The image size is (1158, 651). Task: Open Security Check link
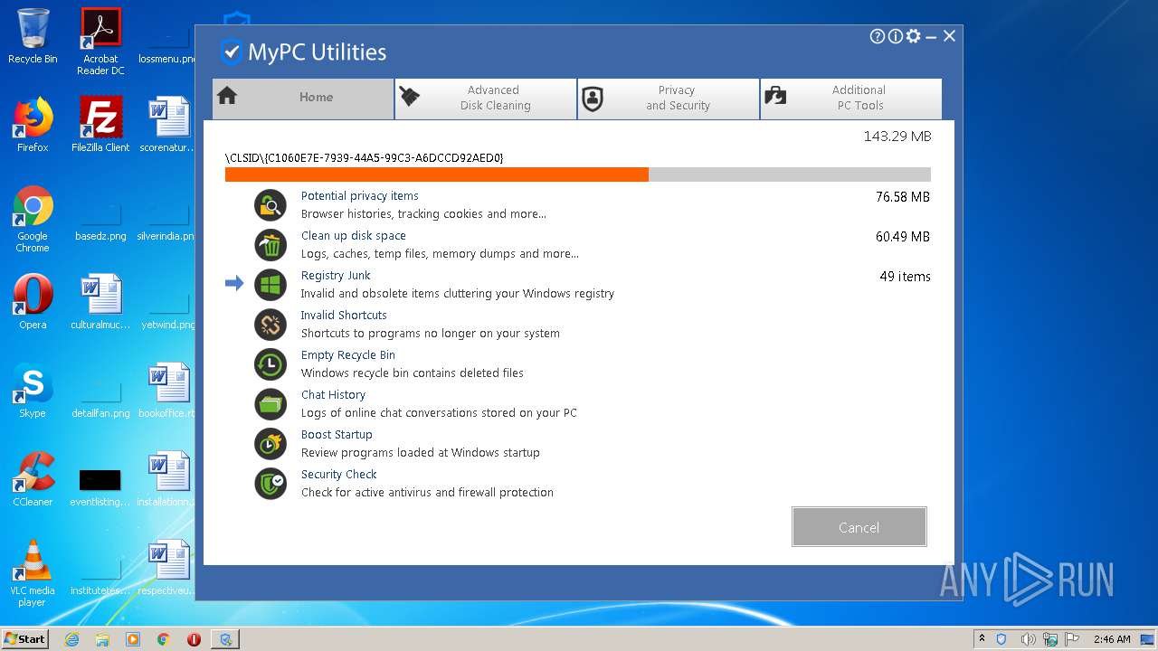338,475
